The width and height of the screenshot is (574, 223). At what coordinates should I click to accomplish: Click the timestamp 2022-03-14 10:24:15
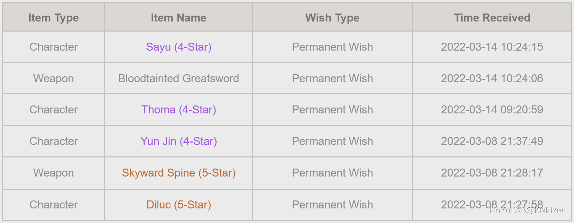(x=492, y=47)
